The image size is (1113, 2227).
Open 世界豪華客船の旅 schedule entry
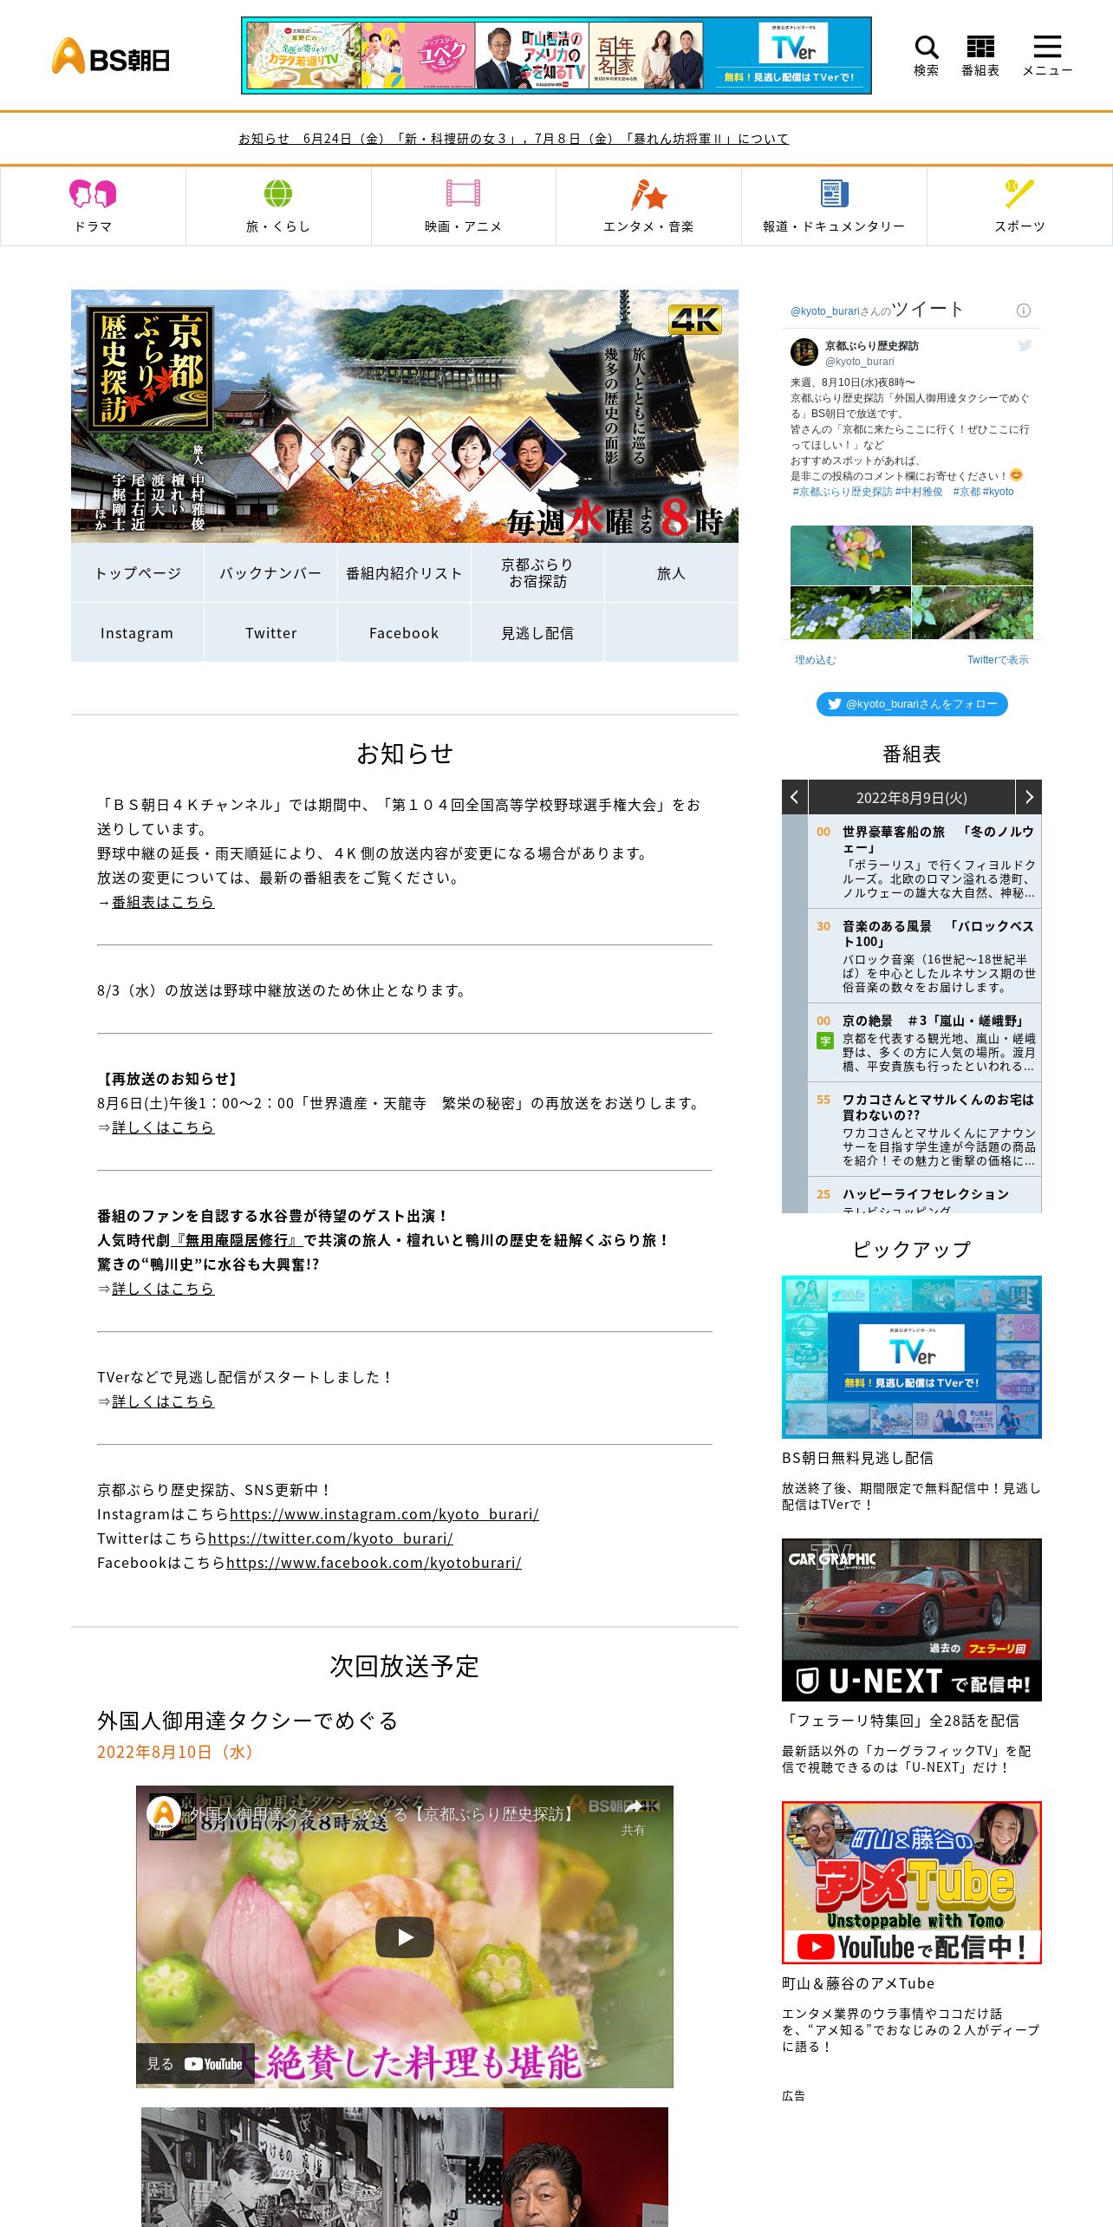(925, 860)
